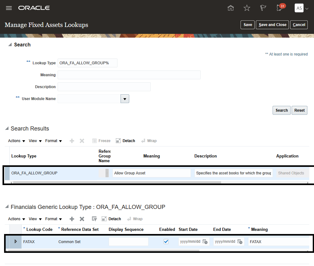Screen dimensions: 314x266
Task: Collapse Financials Generic Lookup Type section
Action: point(7,207)
